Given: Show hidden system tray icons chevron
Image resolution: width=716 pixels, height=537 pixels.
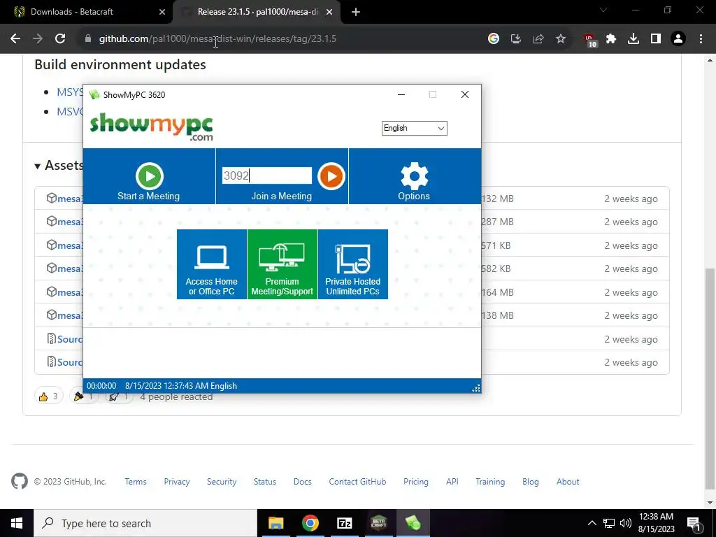Looking at the screenshot, I should click(x=592, y=523).
